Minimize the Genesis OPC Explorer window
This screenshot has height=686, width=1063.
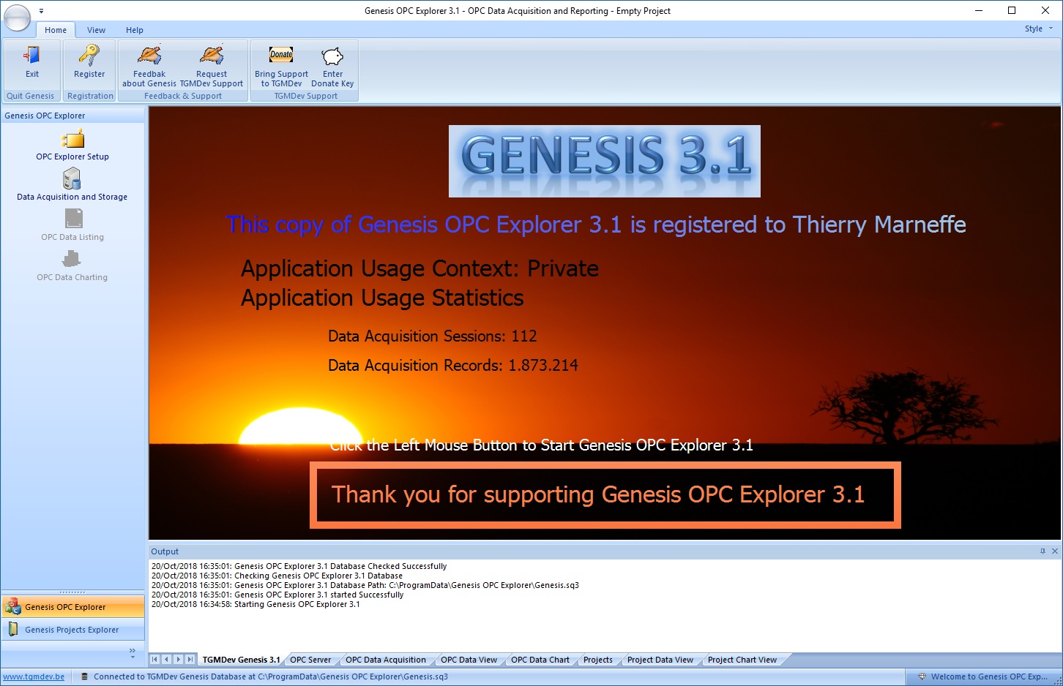pos(980,10)
